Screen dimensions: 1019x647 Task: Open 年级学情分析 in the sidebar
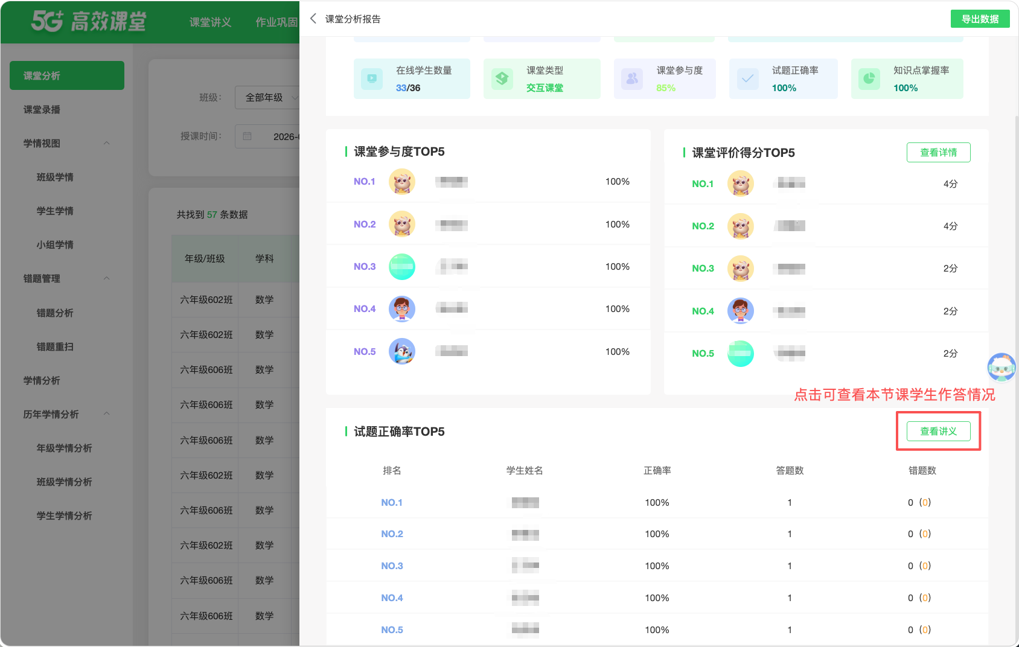pos(64,448)
